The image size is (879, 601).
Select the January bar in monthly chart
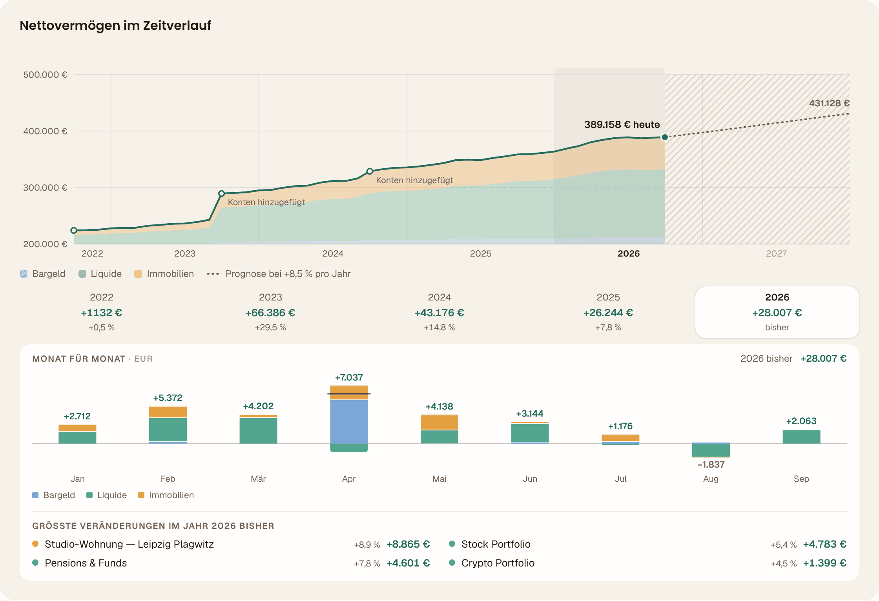tap(77, 434)
